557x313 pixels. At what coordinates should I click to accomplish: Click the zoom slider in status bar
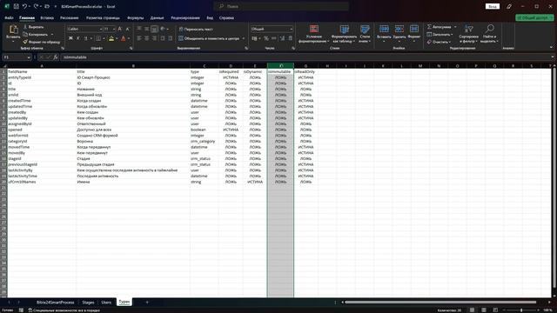click(x=521, y=310)
